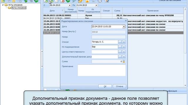Clear the Из подразделения field with x
Viewport: 188px width, 105px height.
tap(124, 47)
